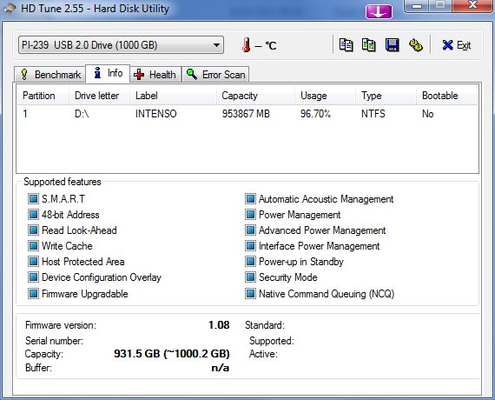Toggle the Host Protected Area checkbox

pos(33,261)
